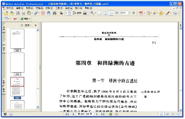Select page 200 thumbnail
185x119 pixels.
point(17,39)
